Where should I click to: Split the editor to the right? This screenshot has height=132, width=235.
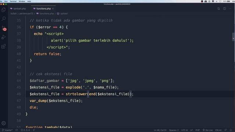tap(224, 9)
